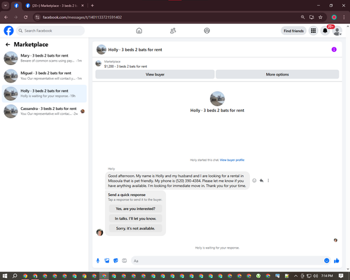The image size is (350, 280).
Task: Click the listing thumbnail in chat header
Action: click(x=101, y=50)
